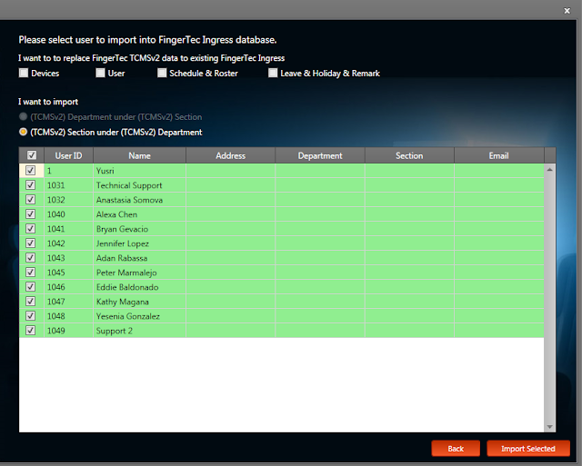This screenshot has width=582, height=466.
Task: Deselect the Support 2 row checkbox
Action: pos(30,330)
